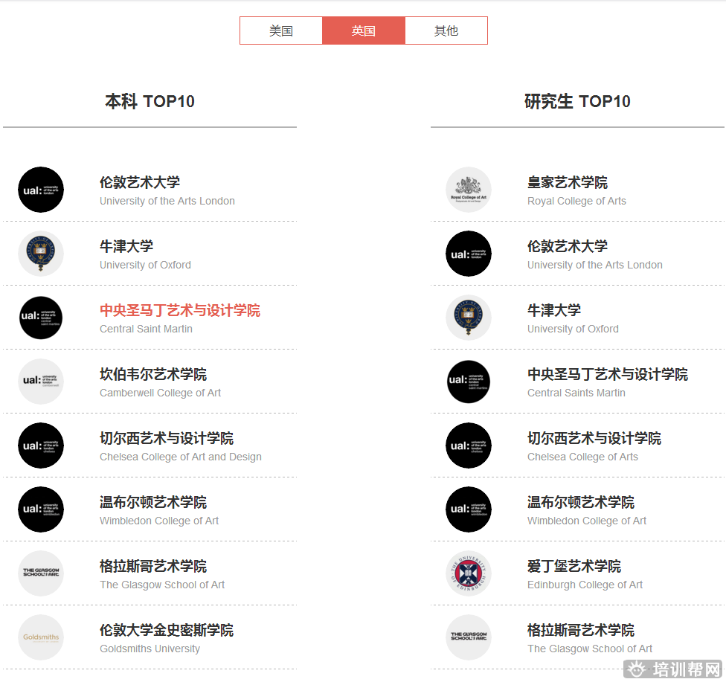This screenshot has height=682, width=726.
Task: Open 坎伯韦尔艺术学院 school link
Action: click(153, 374)
